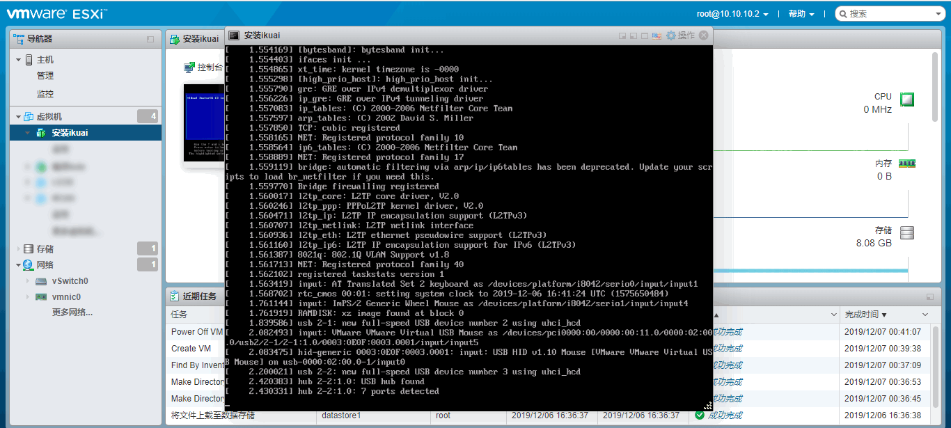Expand the vmnic0 tree node
This screenshot has height=428, width=951.
28,297
